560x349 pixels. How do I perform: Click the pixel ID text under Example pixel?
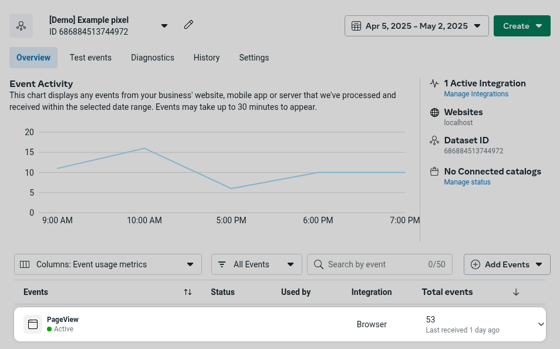[x=89, y=32]
